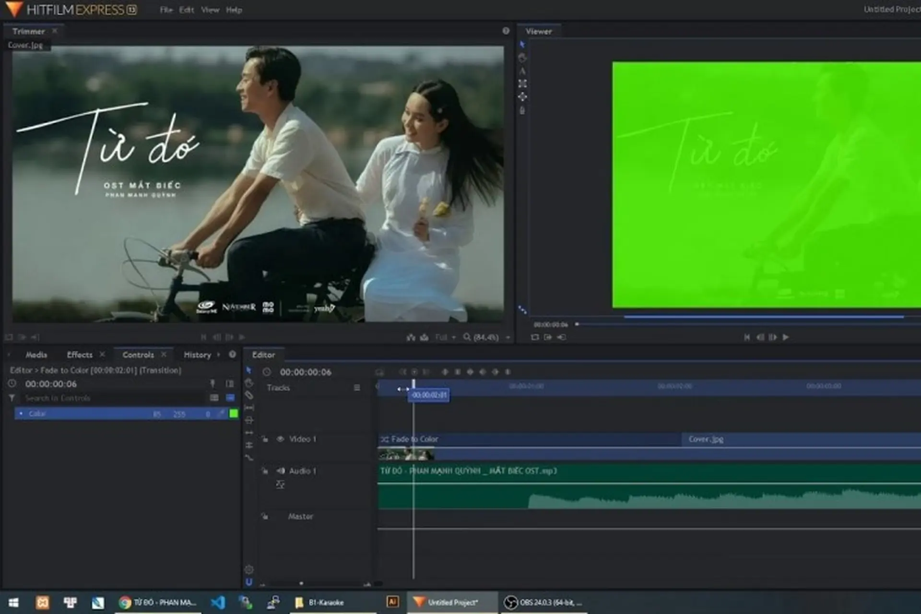Open the Effects tab
The height and width of the screenshot is (614, 921).
click(80, 355)
